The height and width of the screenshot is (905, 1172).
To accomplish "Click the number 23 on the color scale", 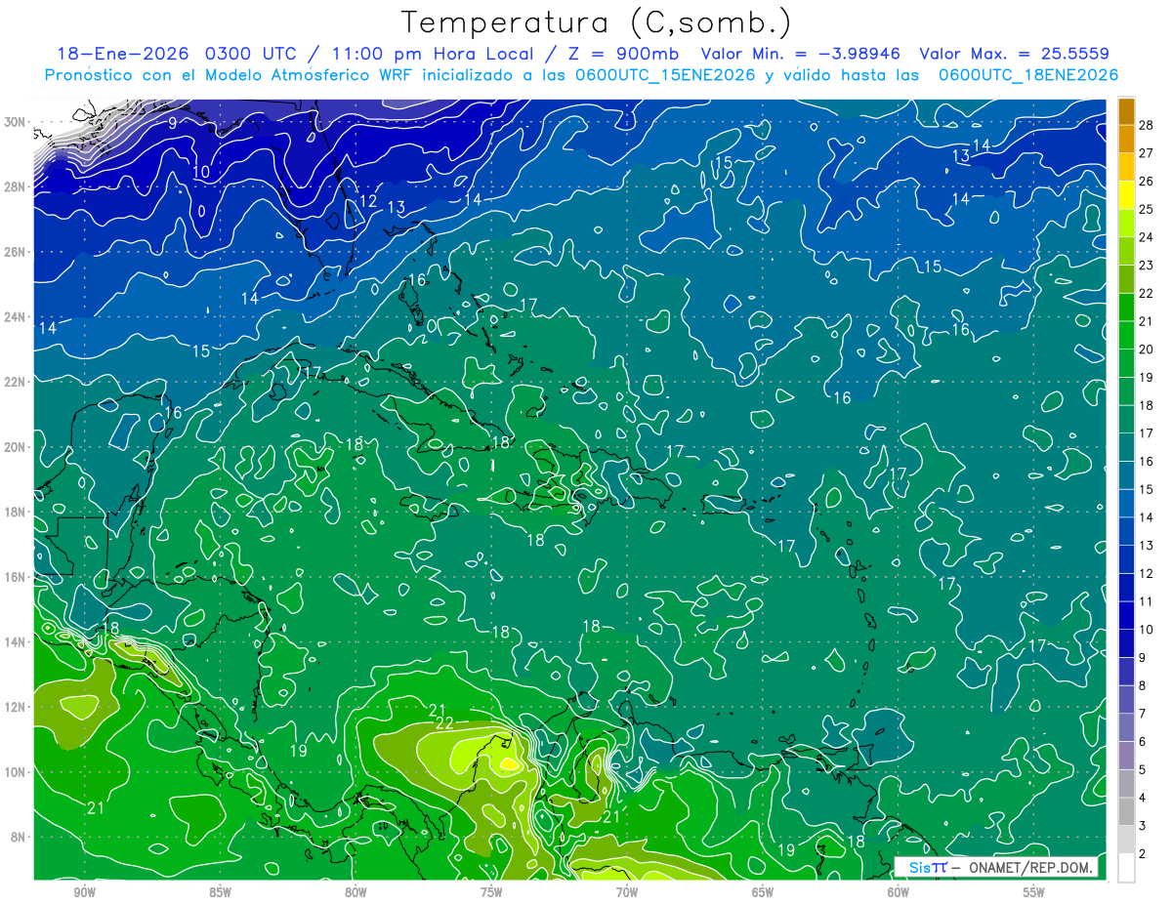I will (x=1147, y=265).
